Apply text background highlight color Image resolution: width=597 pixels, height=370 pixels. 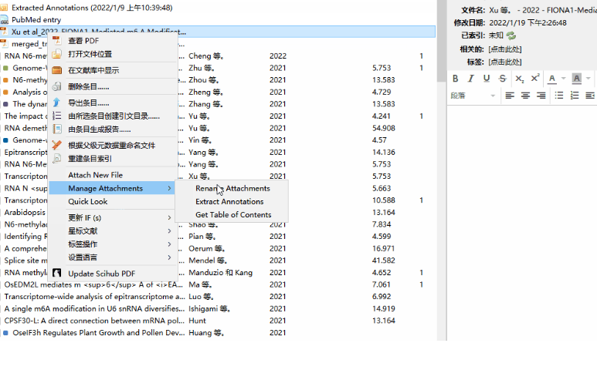tap(576, 79)
